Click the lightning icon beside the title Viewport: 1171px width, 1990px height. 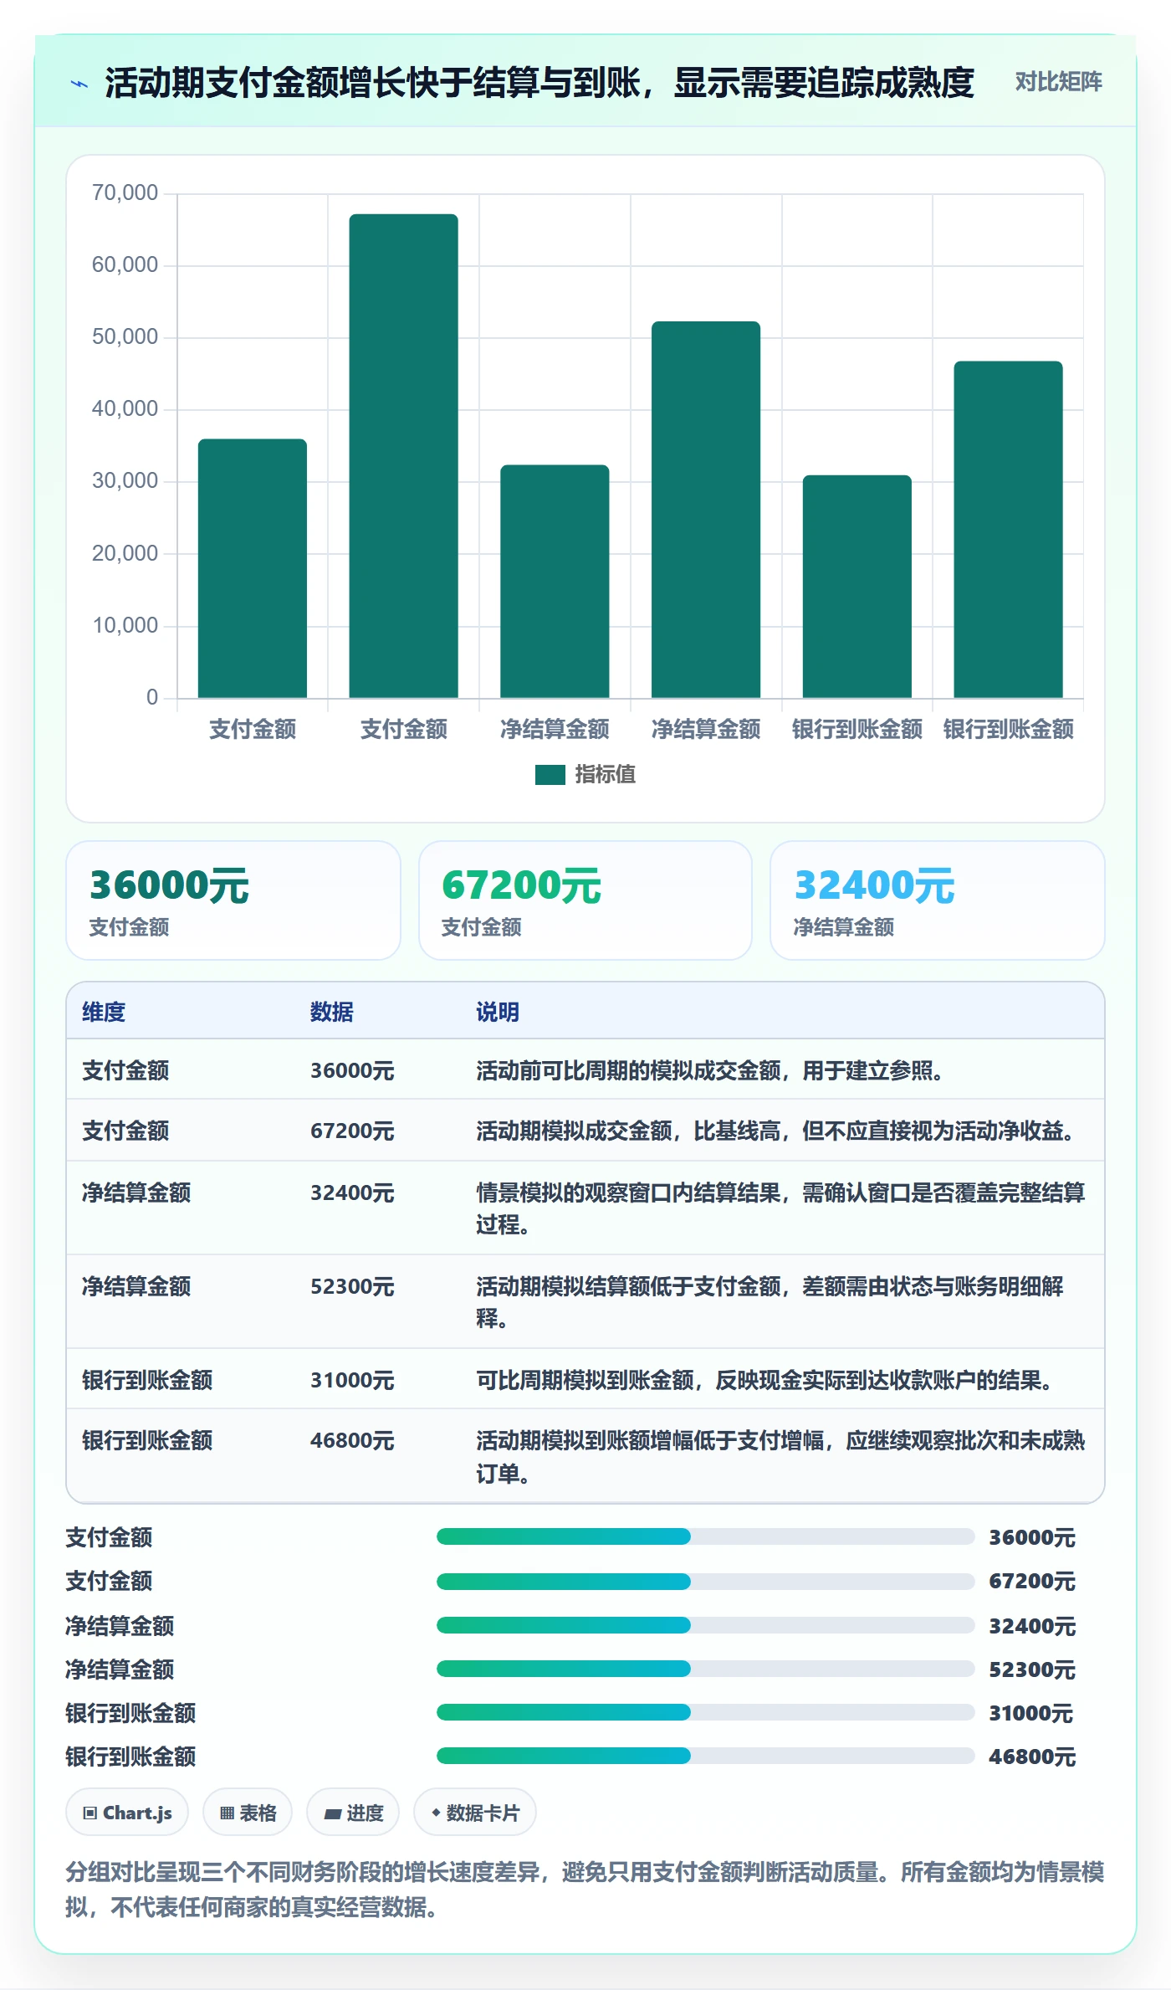coord(79,84)
